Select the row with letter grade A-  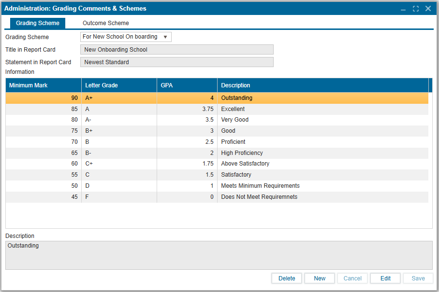pos(217,120)
